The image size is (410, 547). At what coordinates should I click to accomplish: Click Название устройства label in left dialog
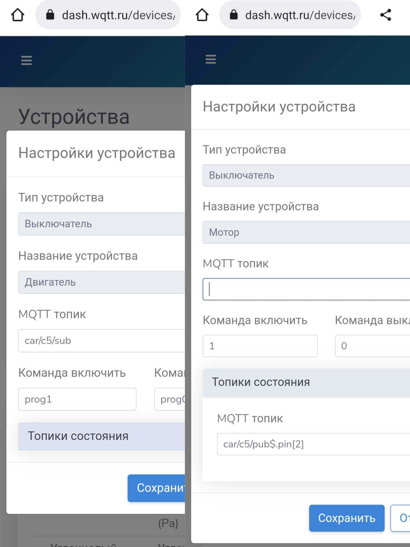pyautogui.click(x=78, y=256)
